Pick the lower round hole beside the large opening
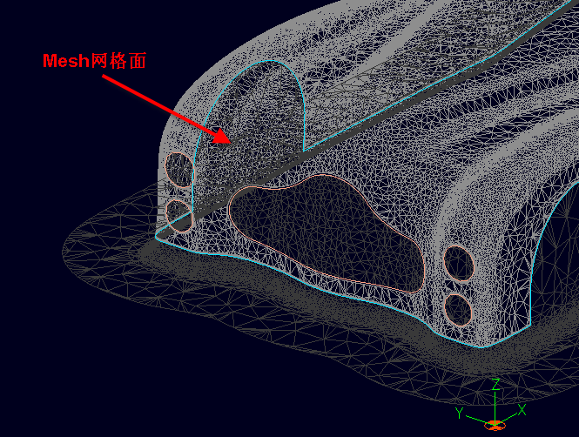579x437 pixels. coord(458,310)
